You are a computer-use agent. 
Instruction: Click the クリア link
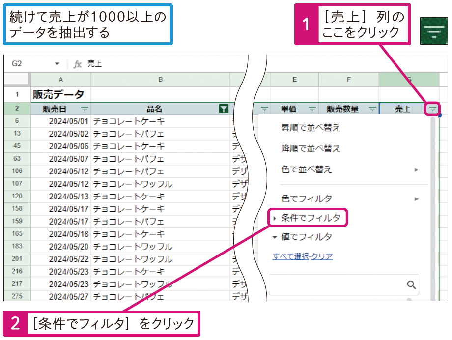coord(322,256)
